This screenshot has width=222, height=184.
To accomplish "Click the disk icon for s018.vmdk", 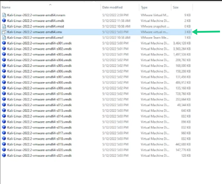I will (x=4, y=139).
